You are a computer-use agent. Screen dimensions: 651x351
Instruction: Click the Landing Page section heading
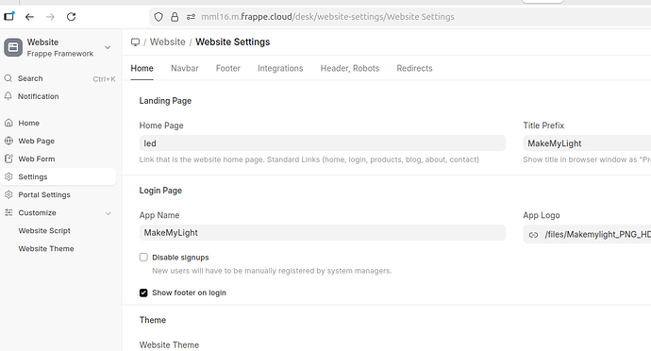[x=165, y=101]
